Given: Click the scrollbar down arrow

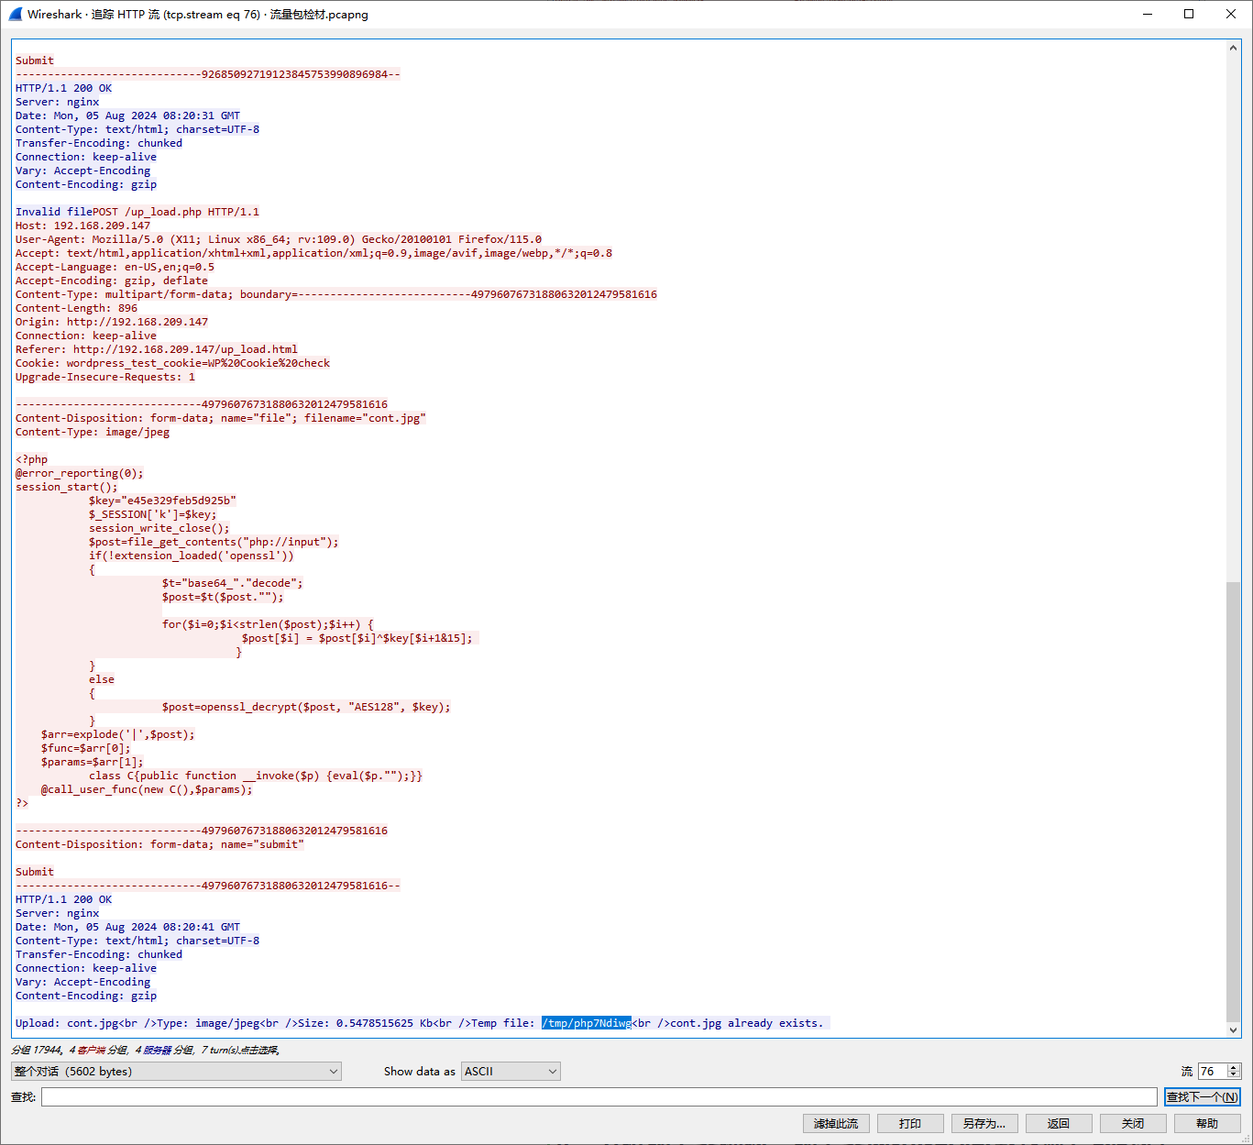Looking at the screenshot, I should (1234, 1029).
